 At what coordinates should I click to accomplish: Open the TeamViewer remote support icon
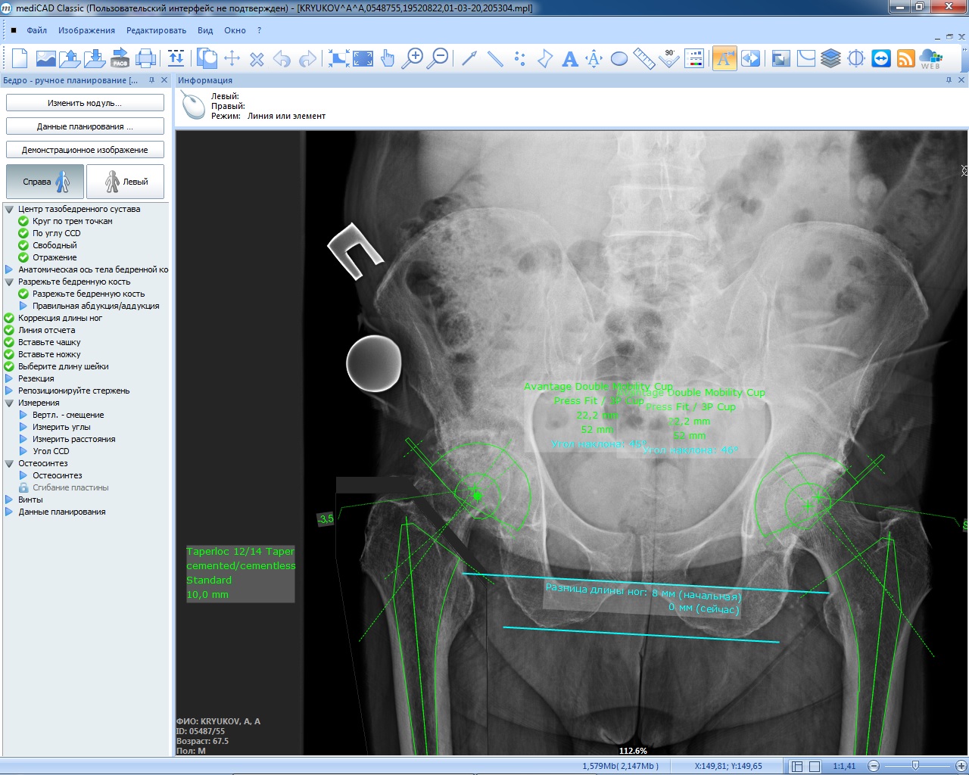coord(881,58)
